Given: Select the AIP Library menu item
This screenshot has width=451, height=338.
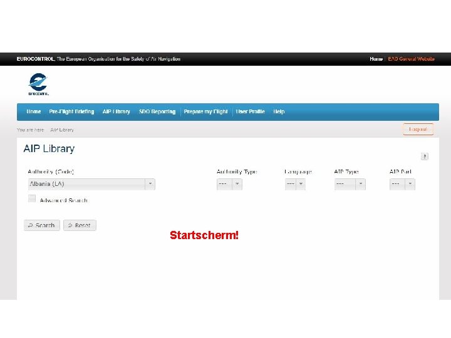Looking at the screenshot, I should 117,111.
